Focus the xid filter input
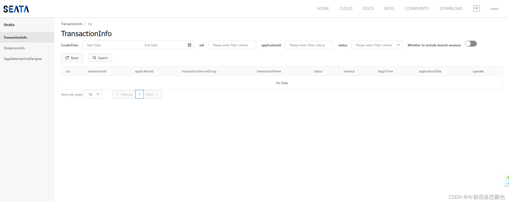This screenshot has width=509, height=202. tap(232, 45)
